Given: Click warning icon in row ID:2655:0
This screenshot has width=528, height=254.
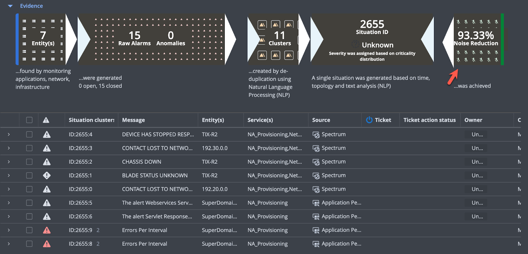Looking at the screenshot, I should (47, 189).
